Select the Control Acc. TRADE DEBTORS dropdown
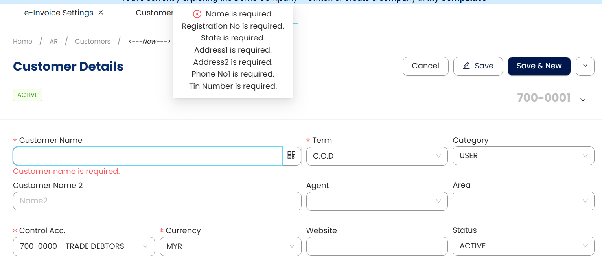 coord(84,246)
